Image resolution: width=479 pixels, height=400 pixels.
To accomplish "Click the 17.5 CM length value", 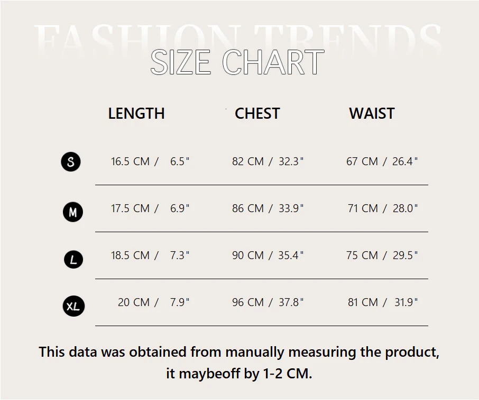I will pos(130,208).
